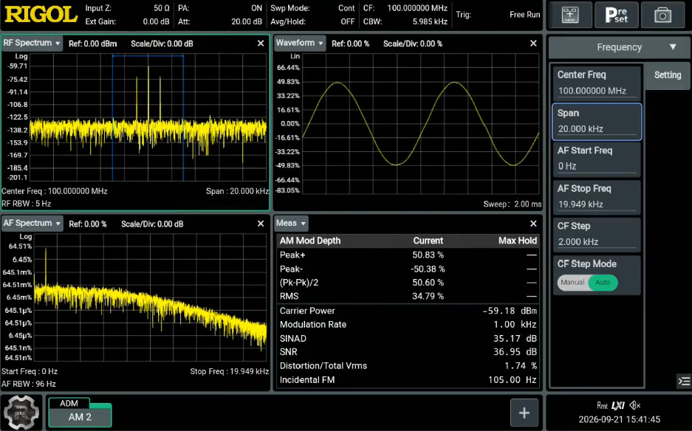The image size is (692, 431).
Task: Select the Setting tab
Action: click(668, 75)
